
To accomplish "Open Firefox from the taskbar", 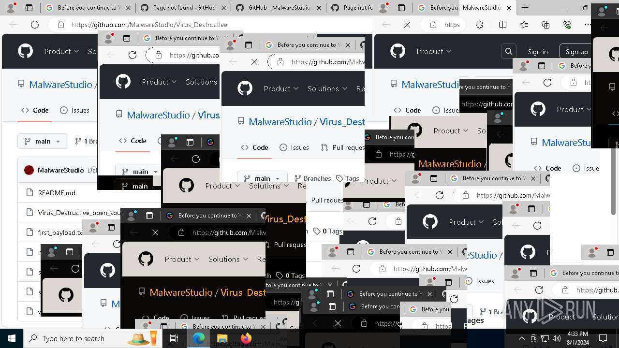I will [x=246, y=339].
